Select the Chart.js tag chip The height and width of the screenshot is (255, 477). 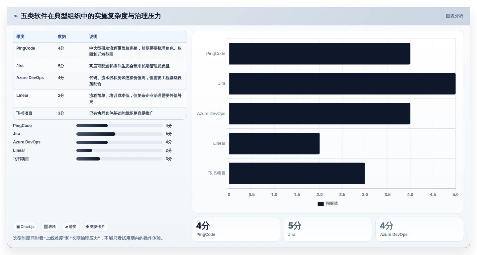tap(25, 227)
